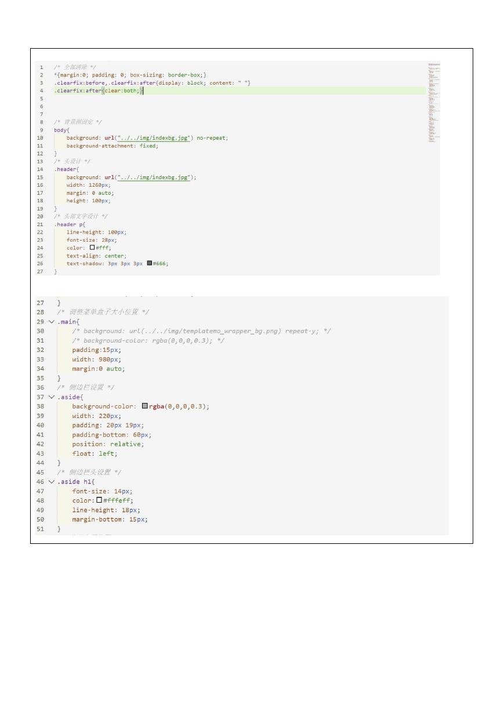Image resolution: width=504 pixels, height=712 pixels.
Task: Click "position: relative;"
Action: (x=108, y=444)
